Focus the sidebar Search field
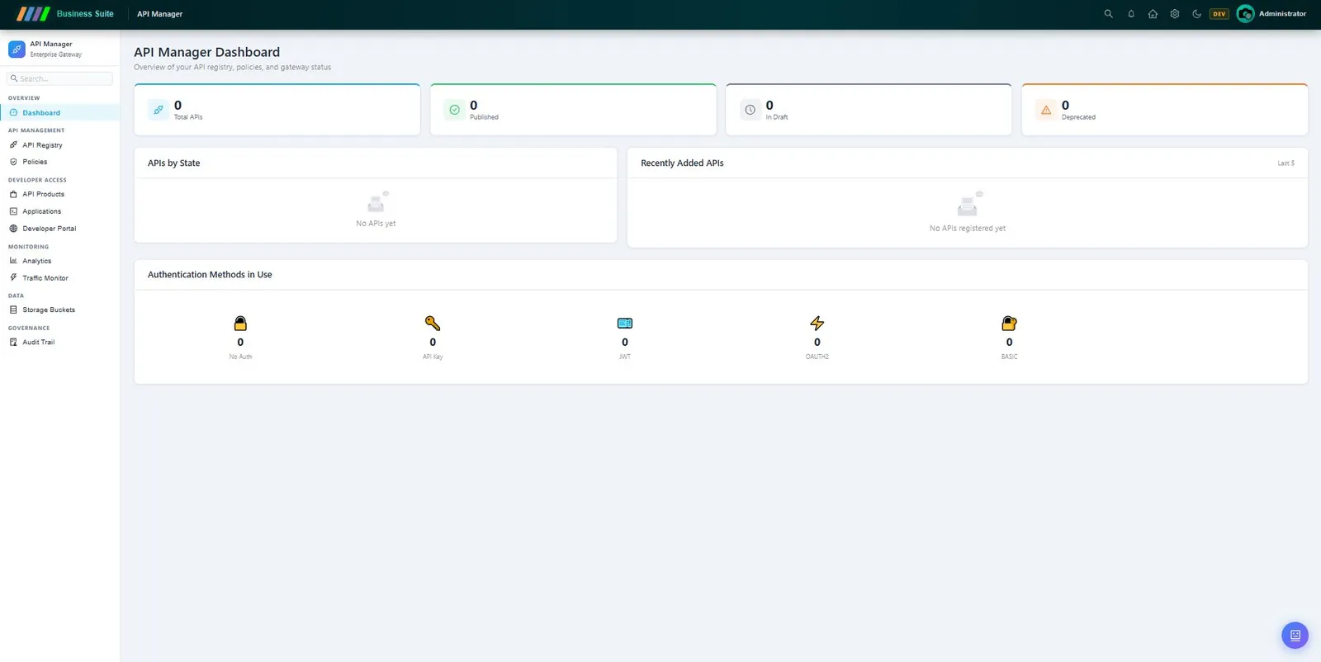1321x662 pixels. (x=59, y=78)
